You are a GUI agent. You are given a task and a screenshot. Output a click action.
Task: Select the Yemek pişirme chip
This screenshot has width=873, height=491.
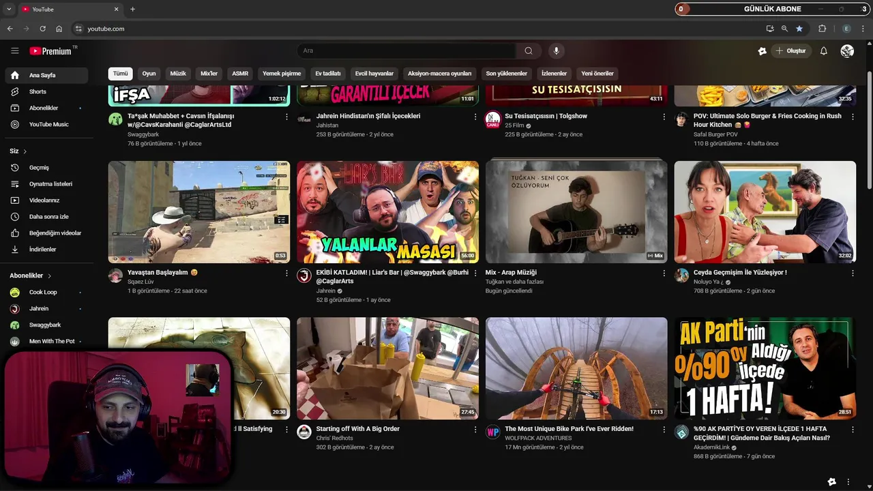pos(282,74)
